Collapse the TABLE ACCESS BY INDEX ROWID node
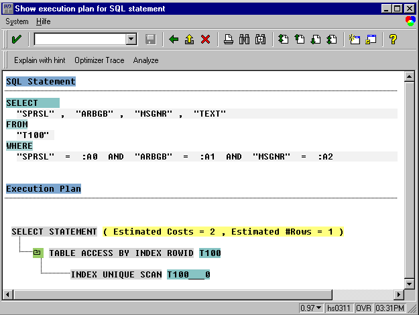Image resolution: width=419 pixels, height=315 pixels. point(38,253)
